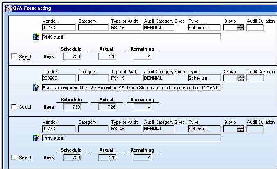Screen dimensions: 277x169
Task: Click 'Audit accomplished by CASE member 321' description field
Action: tap(132, 88)
